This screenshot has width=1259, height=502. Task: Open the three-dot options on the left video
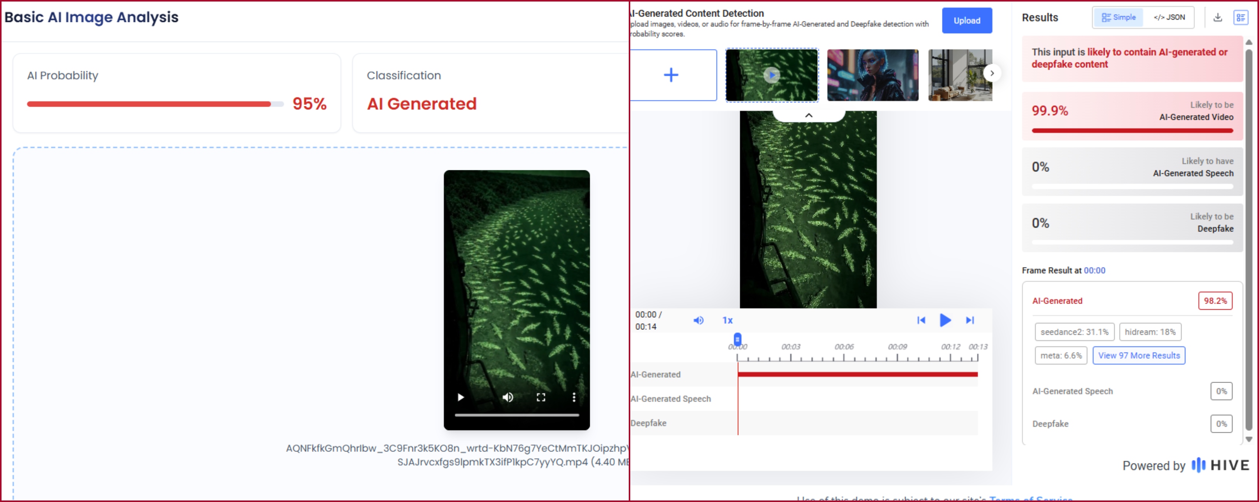click(x=574, y=397)
